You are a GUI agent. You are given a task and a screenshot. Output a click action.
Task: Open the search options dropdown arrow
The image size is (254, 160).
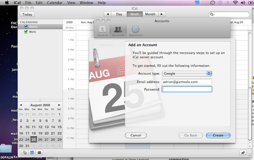point(214,15)
